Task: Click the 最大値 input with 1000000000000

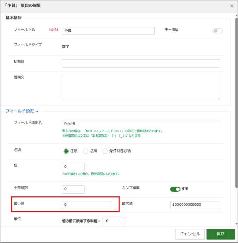Action: [195, 205]
